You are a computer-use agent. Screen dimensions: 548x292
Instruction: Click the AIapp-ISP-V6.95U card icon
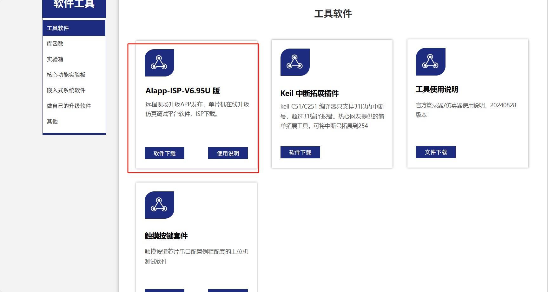[x=159, y=63]
